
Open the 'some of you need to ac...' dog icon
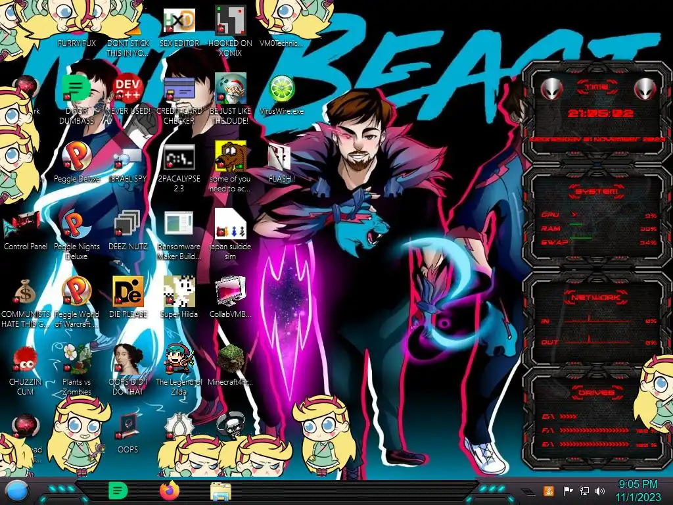(x=231, y=155)
